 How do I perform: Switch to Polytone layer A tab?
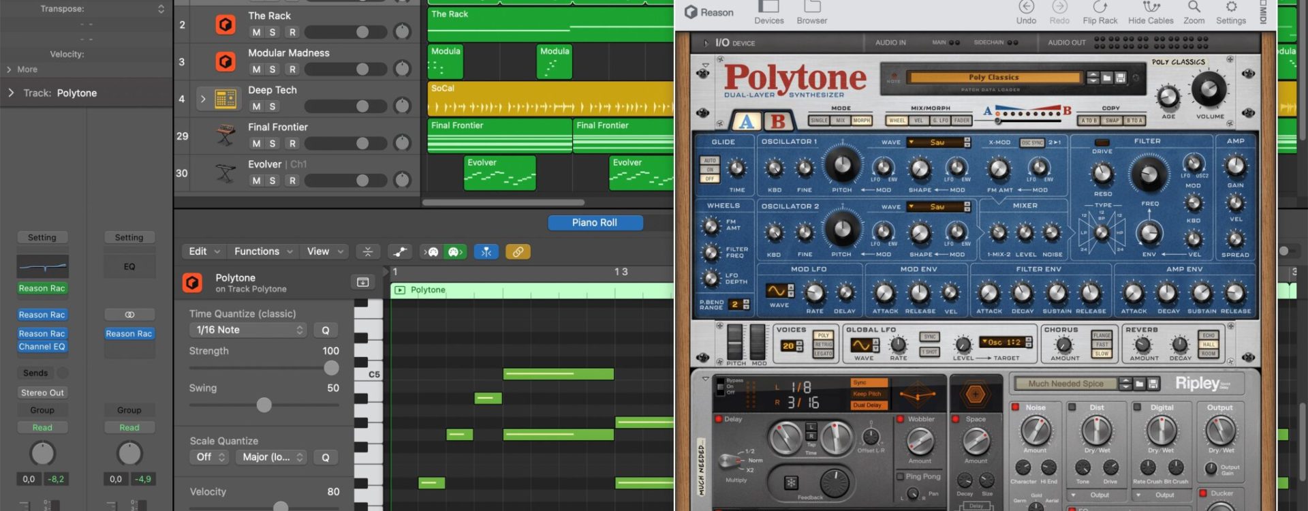coord(747,121)
